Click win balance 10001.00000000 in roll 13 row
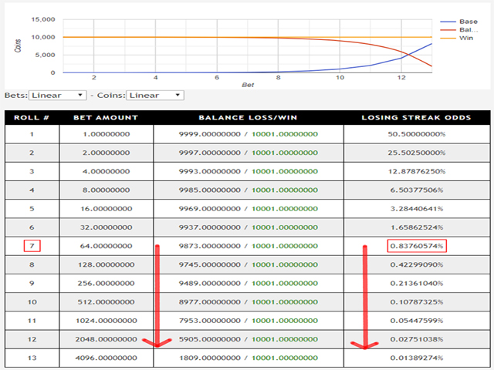 click(x=285, y=358)
